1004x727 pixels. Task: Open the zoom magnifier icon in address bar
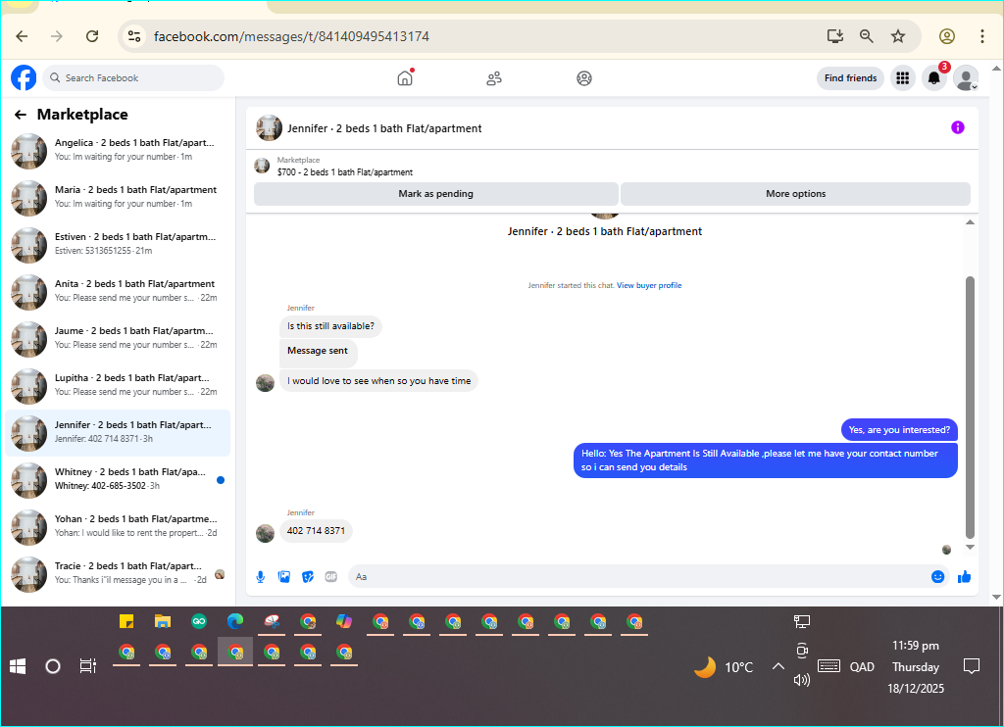(x=867, y=36)
